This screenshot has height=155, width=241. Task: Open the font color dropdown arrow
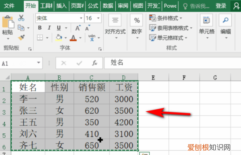coord(80,38)
